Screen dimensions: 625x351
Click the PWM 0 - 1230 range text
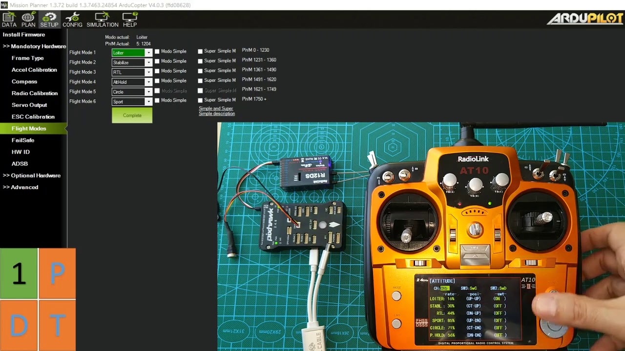point(255,50)
